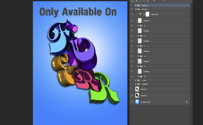203x125 pixels.
Task: Click the folder icon of the V group
Action: click(x=141, y=36)
